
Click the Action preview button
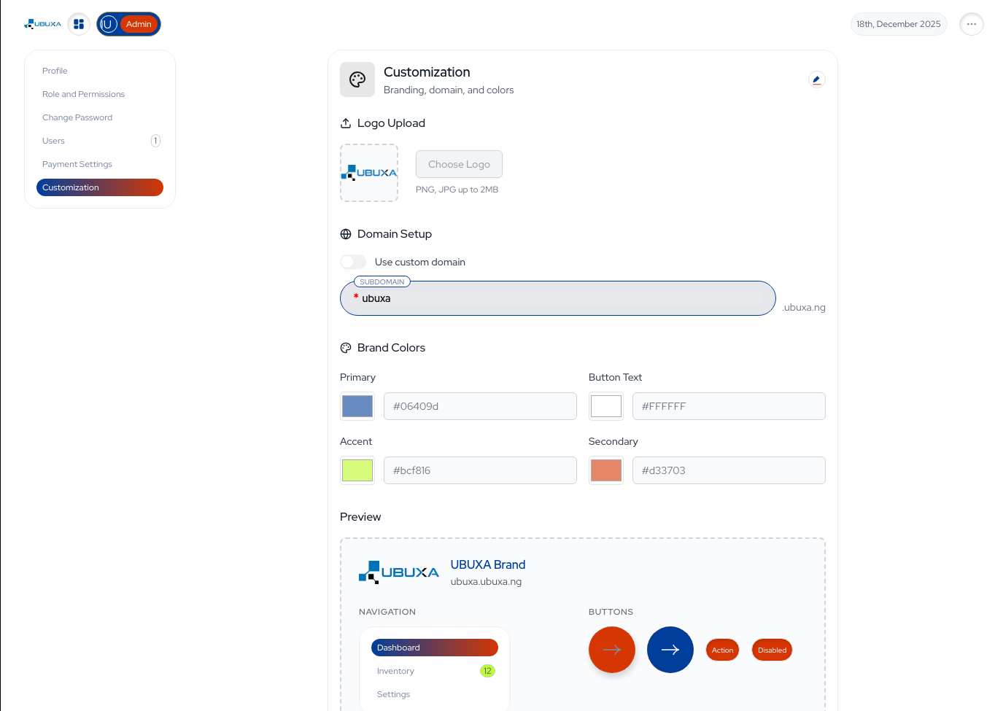722,650
